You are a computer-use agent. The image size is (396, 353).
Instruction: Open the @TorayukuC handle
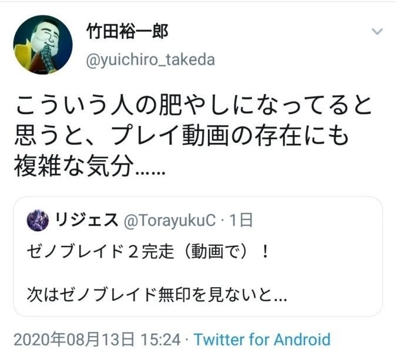pos(170,220)
